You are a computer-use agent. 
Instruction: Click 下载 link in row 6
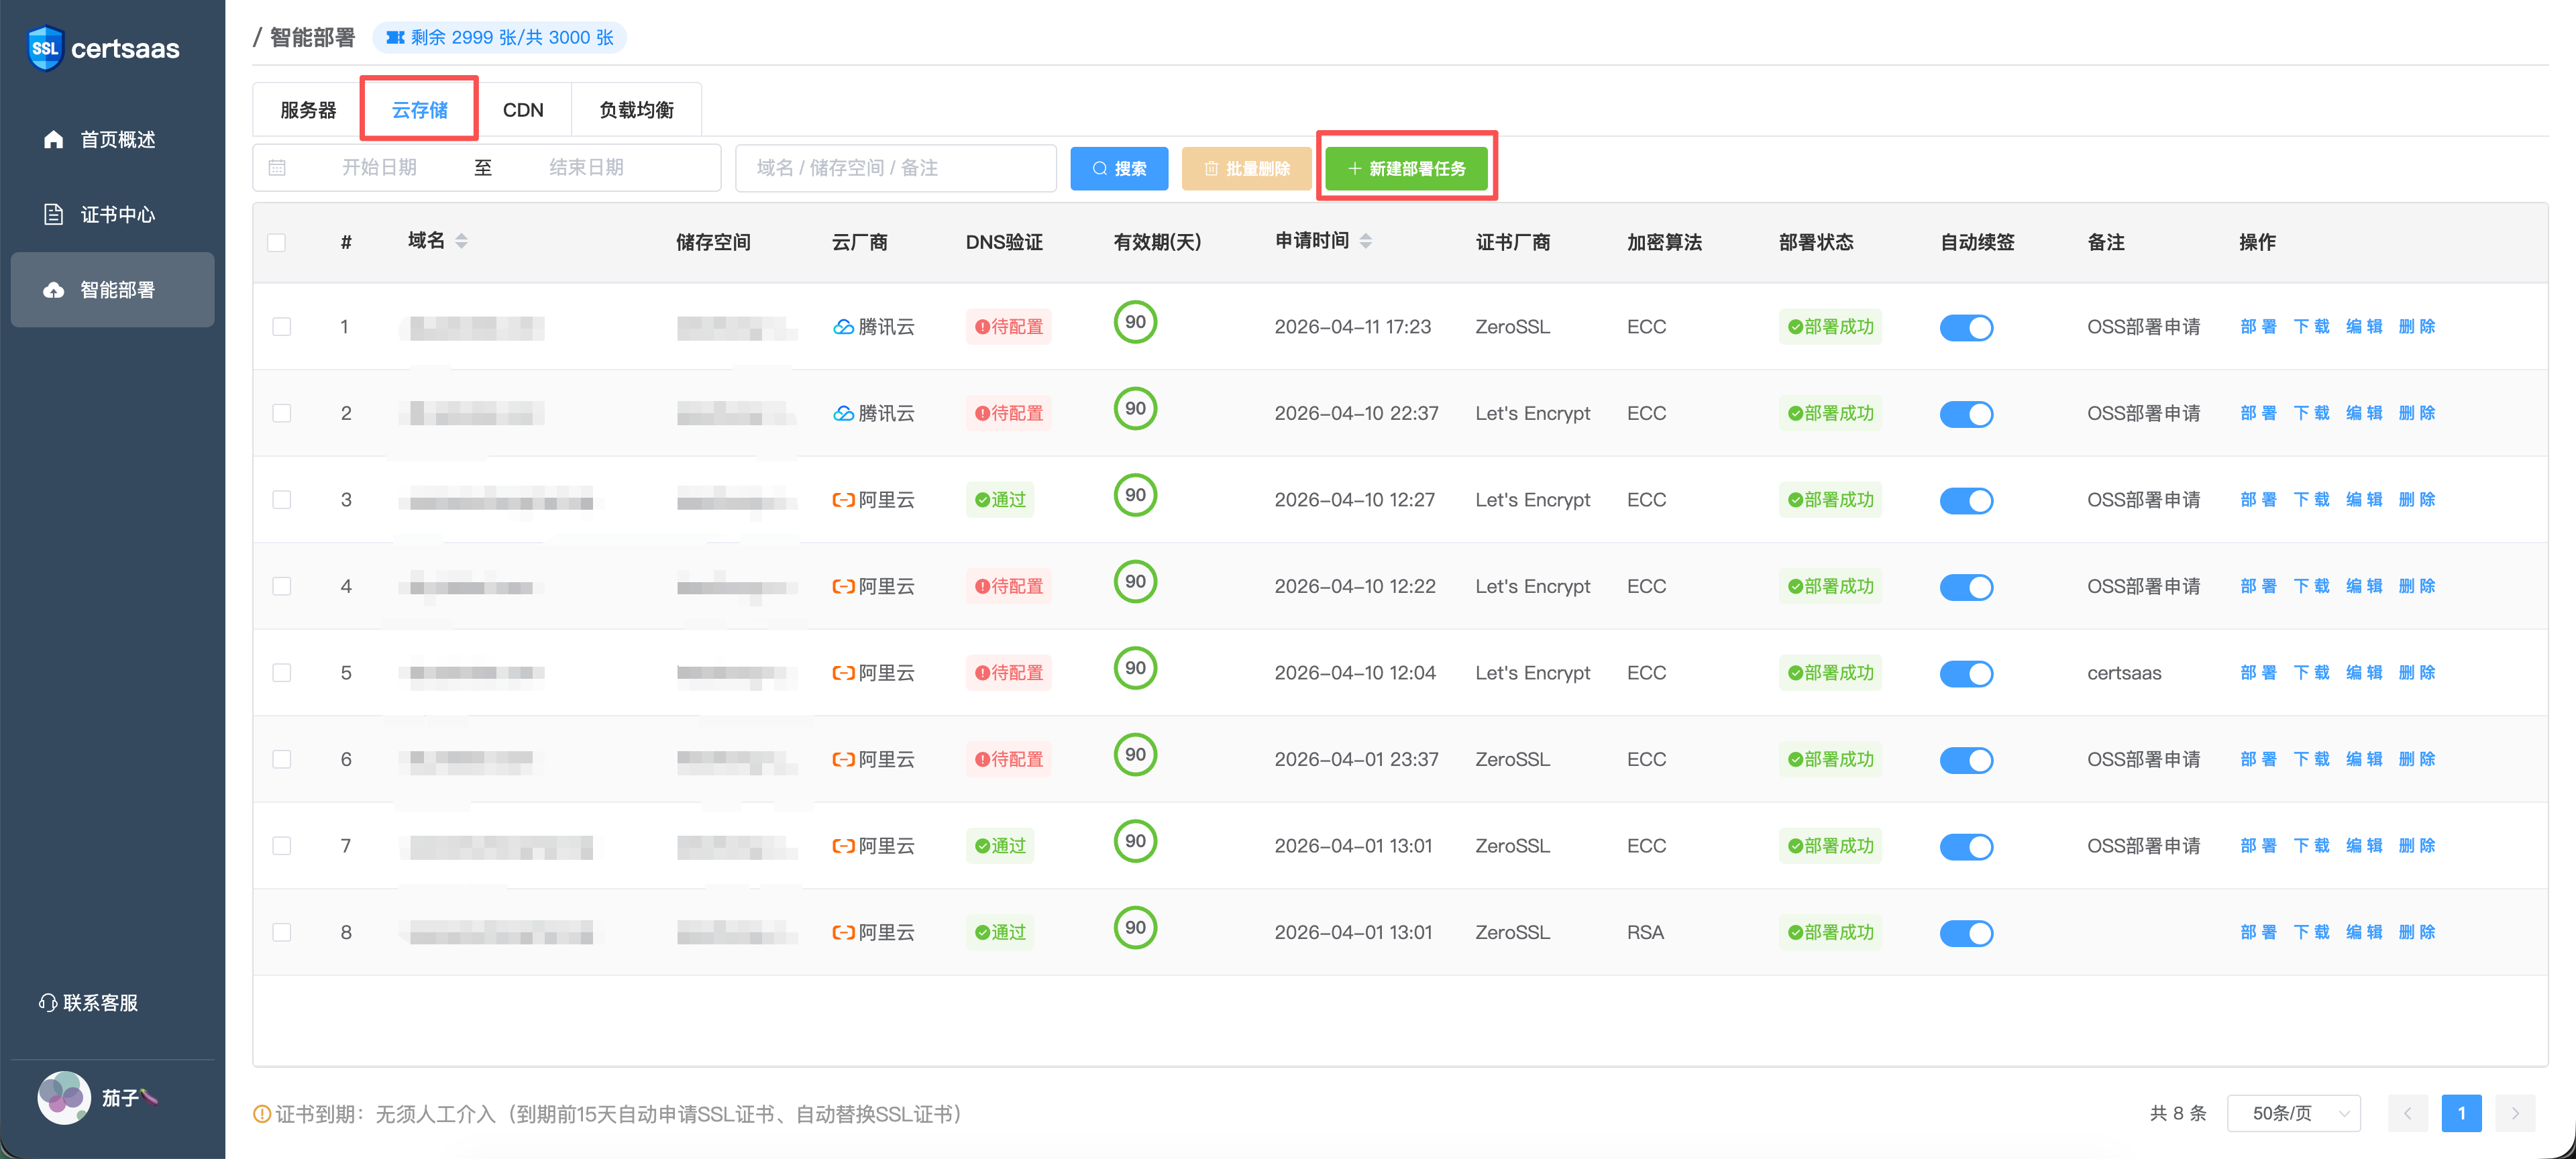coord(2311,759)
